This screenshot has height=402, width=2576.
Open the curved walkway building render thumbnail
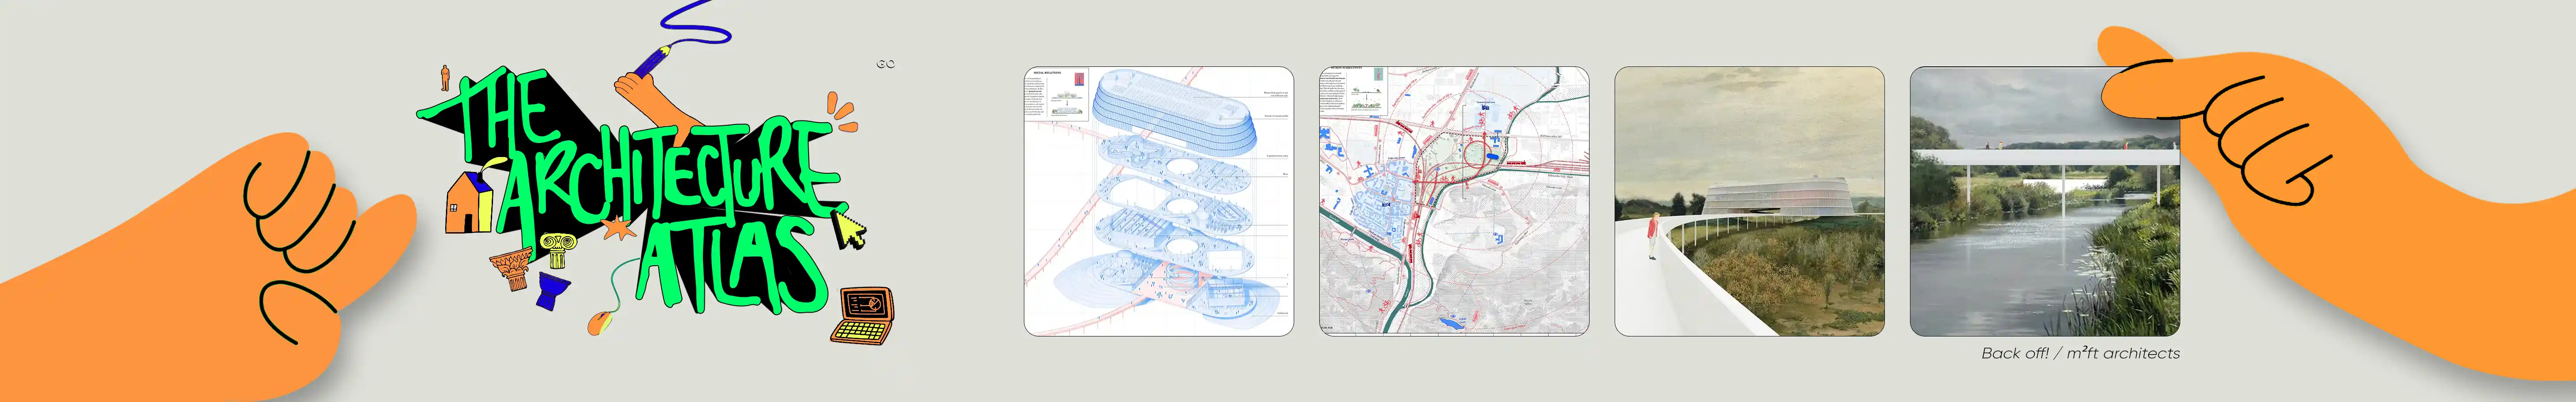tap(1749, 201)
